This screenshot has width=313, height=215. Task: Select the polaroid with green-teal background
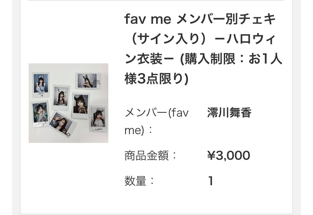click(x=40, y=114)
